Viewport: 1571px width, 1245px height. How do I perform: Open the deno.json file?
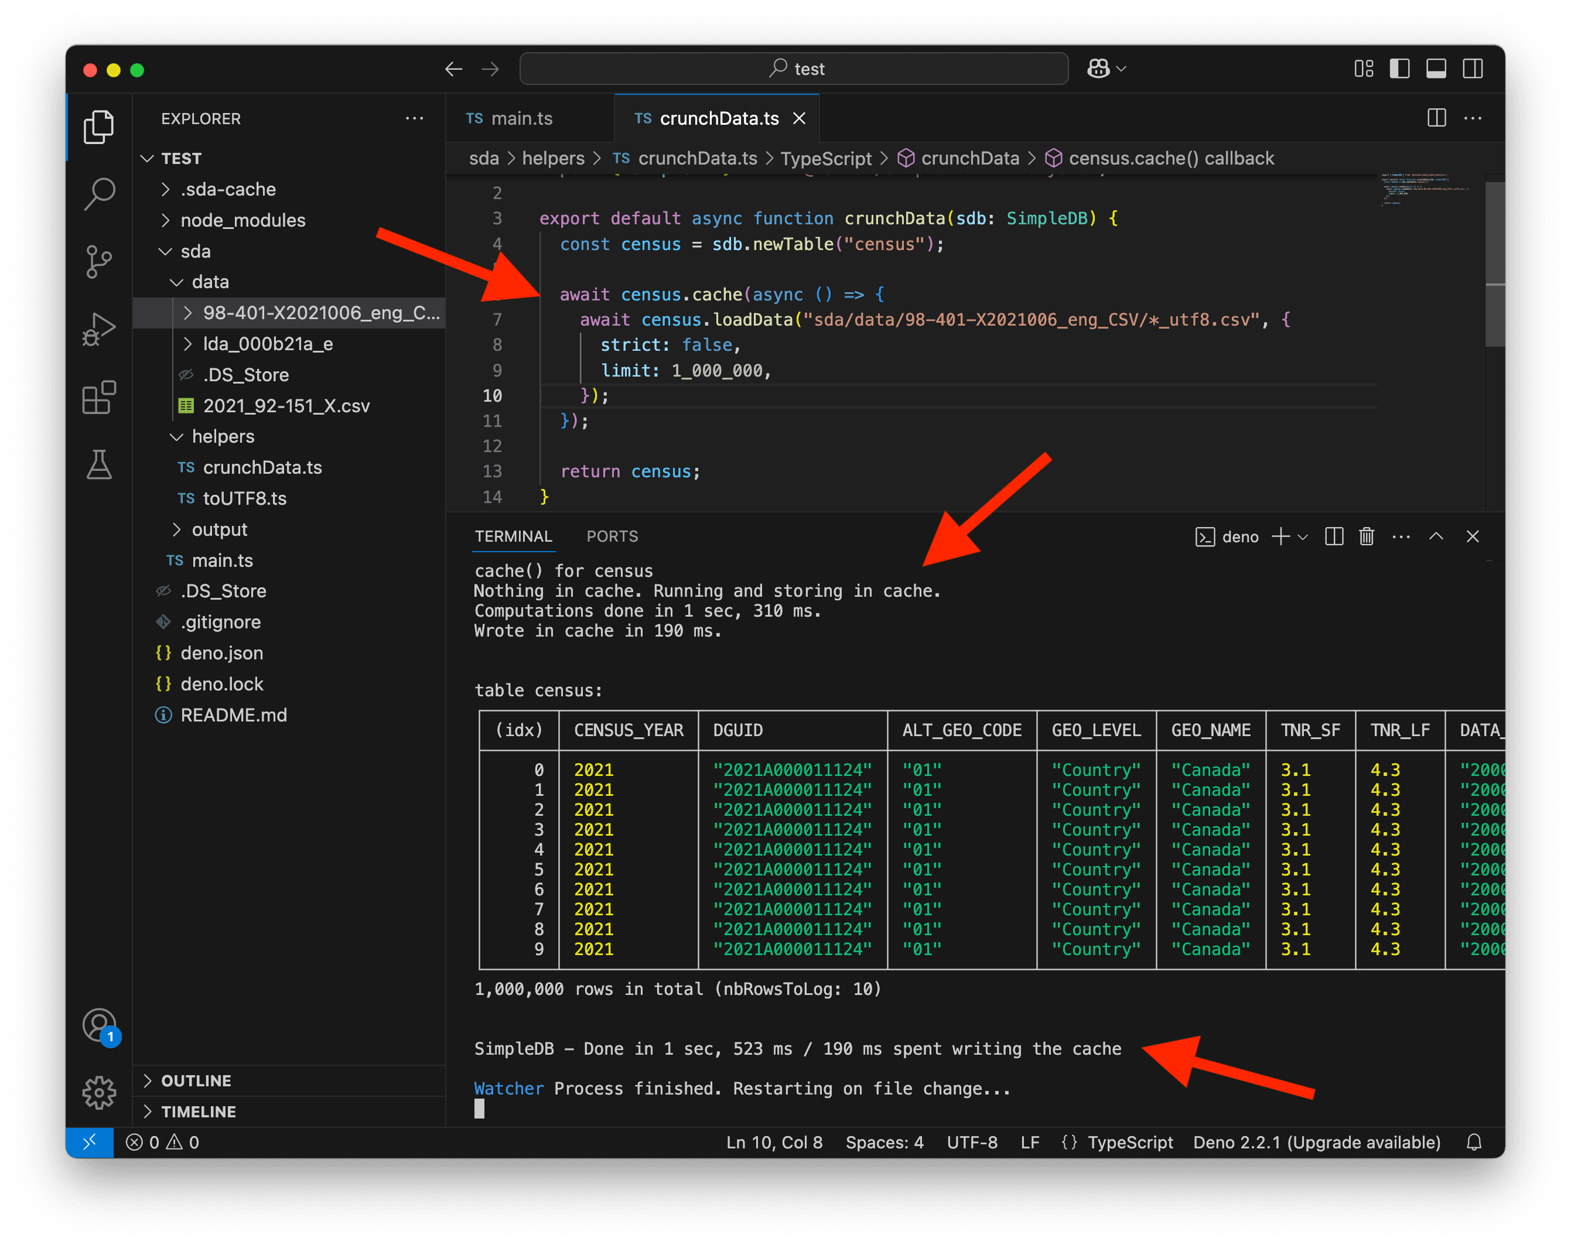(x=289, y=653)
